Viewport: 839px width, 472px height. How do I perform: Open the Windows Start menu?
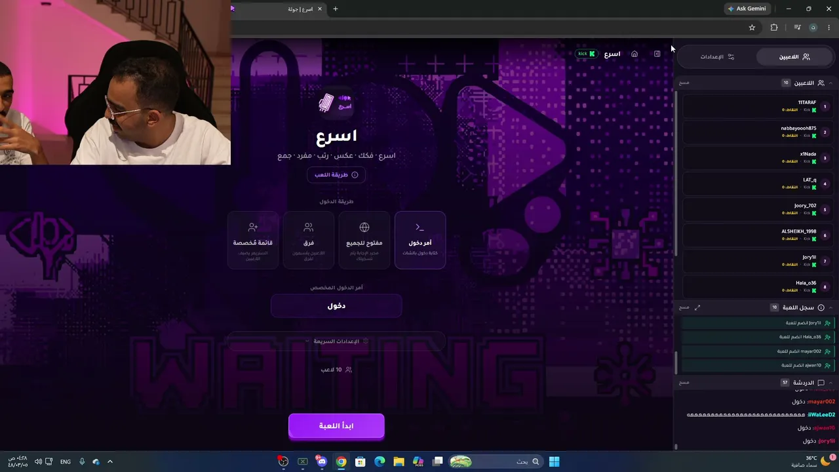554,462
